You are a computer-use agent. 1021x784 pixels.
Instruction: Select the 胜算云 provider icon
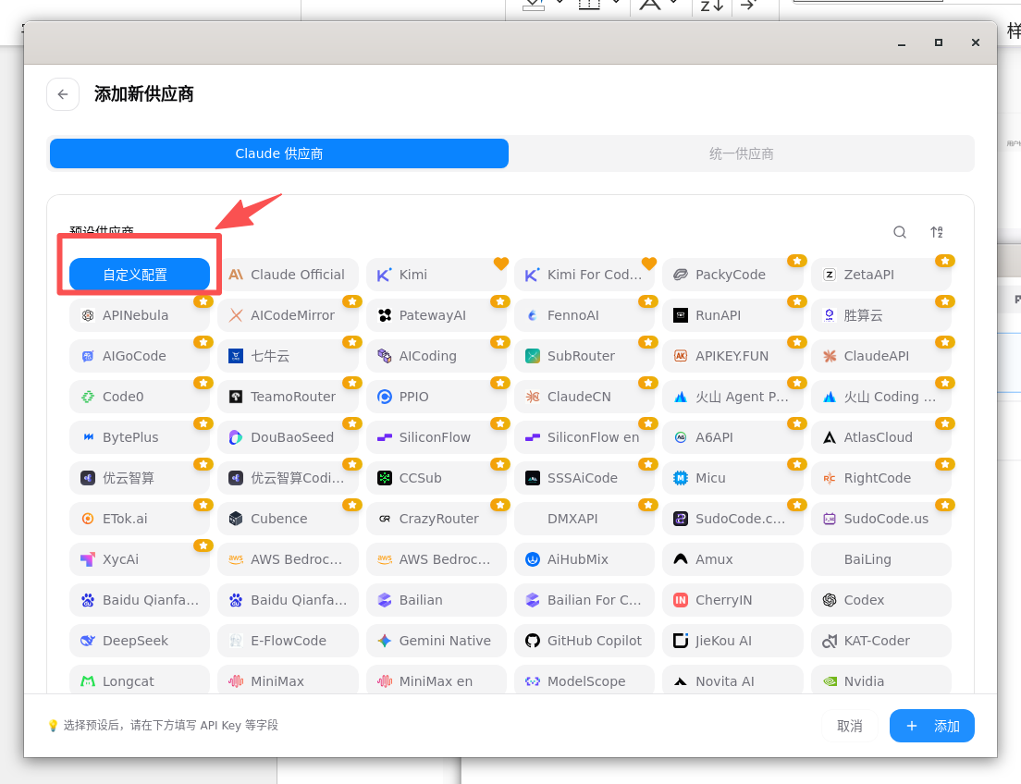pyautogui.click(x=830, y=315)
